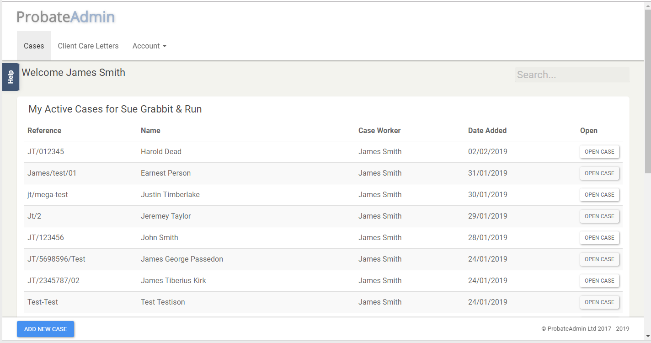Viewport: 651px width, 343px height.
Task: Select the JT/012345 reference cell
Action: click(x=46, y=152)
